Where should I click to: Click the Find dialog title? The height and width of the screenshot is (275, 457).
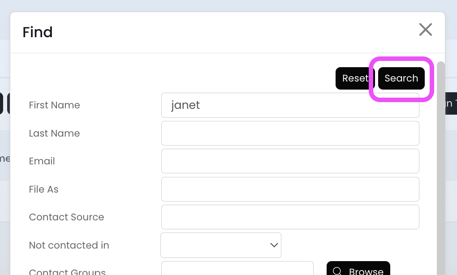(x=38, y=32)
